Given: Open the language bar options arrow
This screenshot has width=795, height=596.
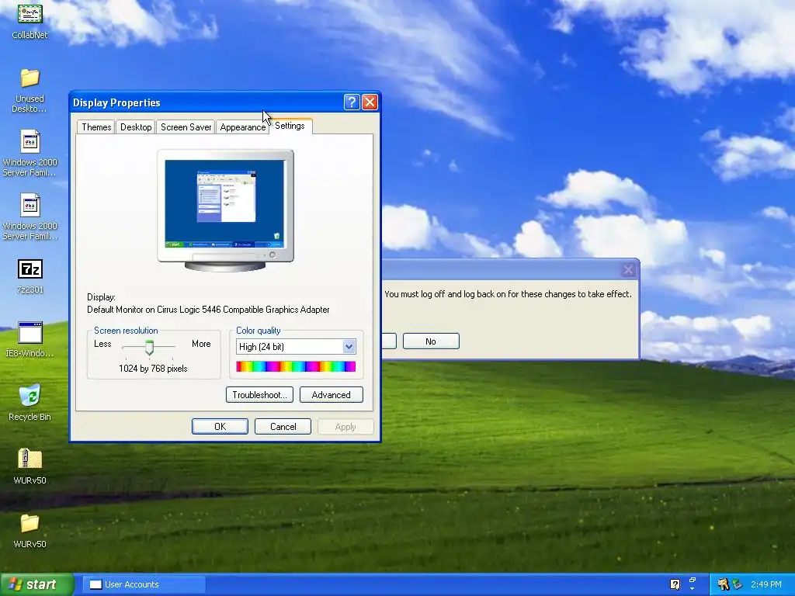Looking at the screenshot, I should [x=692, y=588].
